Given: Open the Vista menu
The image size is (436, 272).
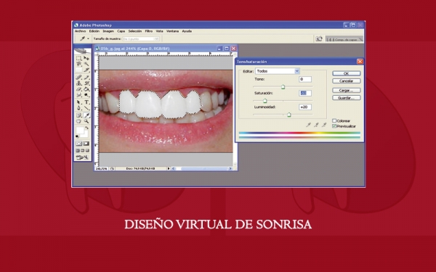Looking at the screenshot, I should (159, 31).
